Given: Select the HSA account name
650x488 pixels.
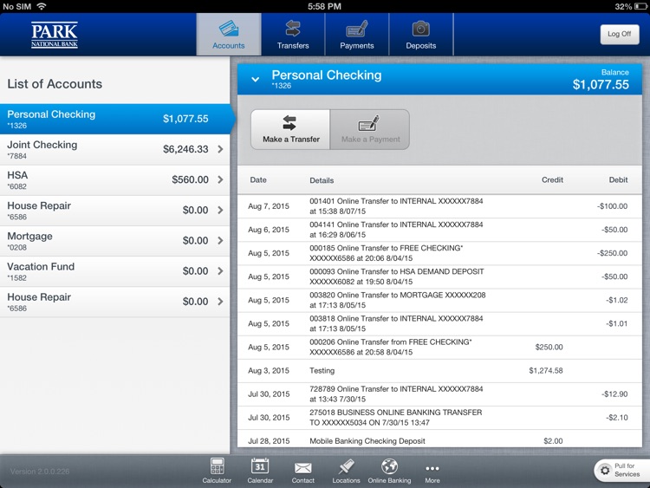Looking at the screenshot, I should pyautogui.click(x=17, y=175).
